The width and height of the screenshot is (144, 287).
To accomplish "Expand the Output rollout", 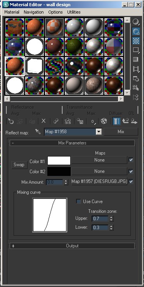I will (72, 246).
